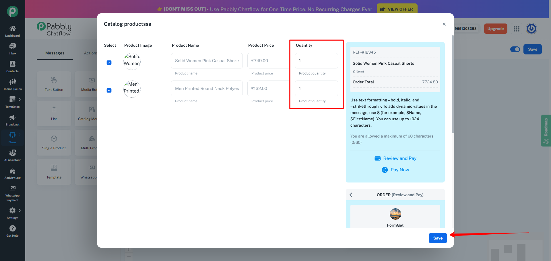551x261 pixels.
Task: Click the VIEW OFFER banner button
Action: click(x=397, y=9)
